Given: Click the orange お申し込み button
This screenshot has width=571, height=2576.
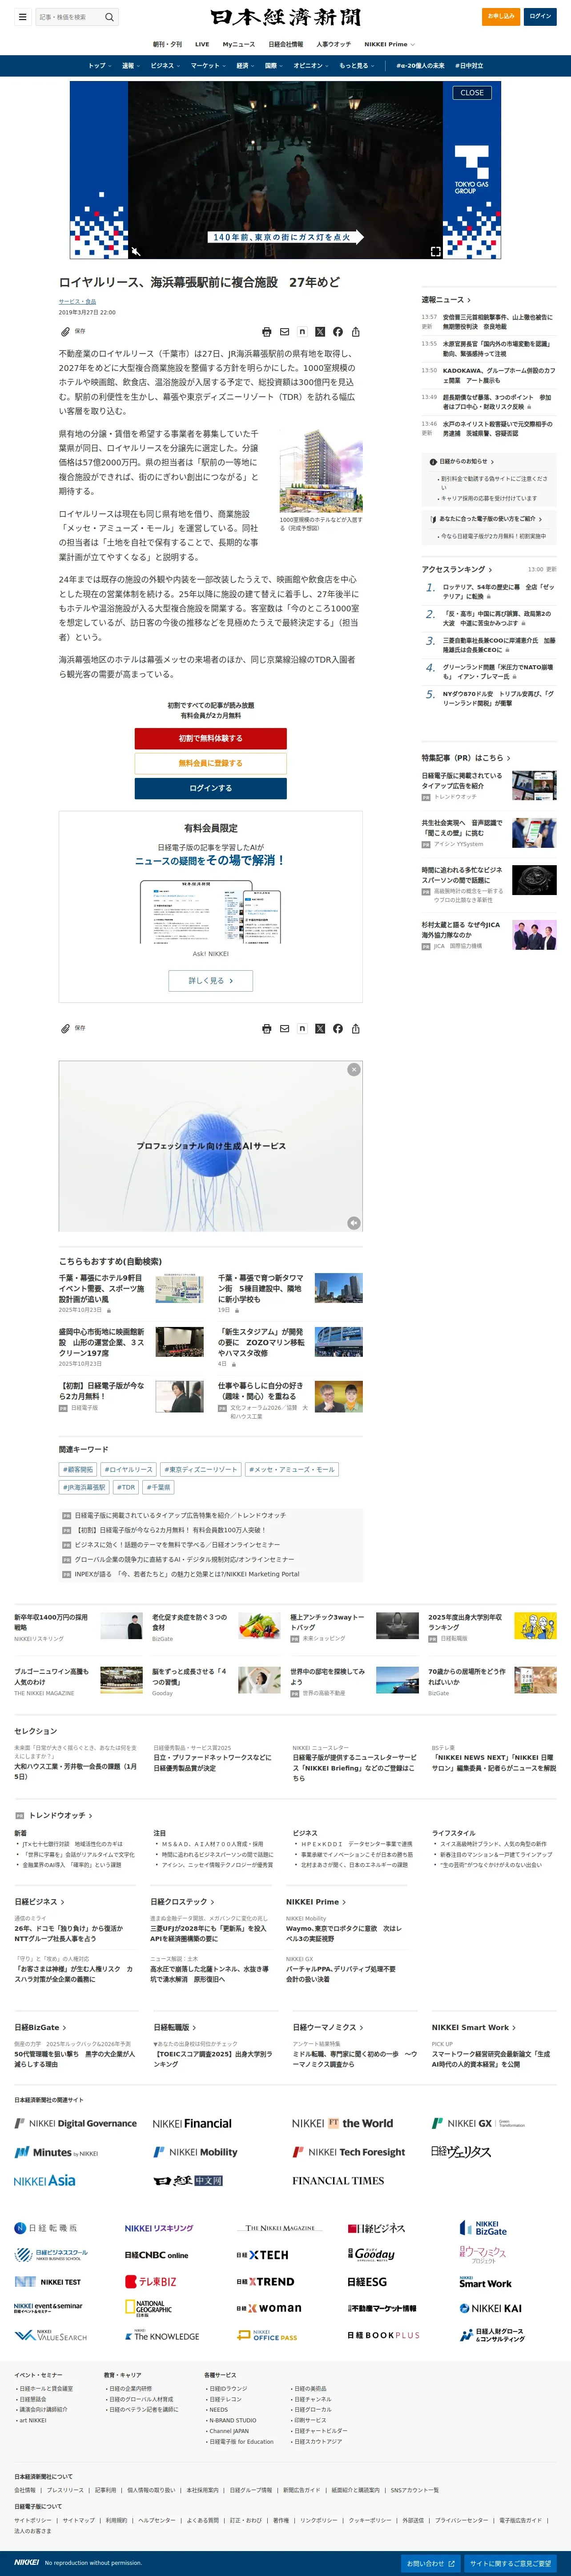Looking at the screenshot, I should [501, 16].
